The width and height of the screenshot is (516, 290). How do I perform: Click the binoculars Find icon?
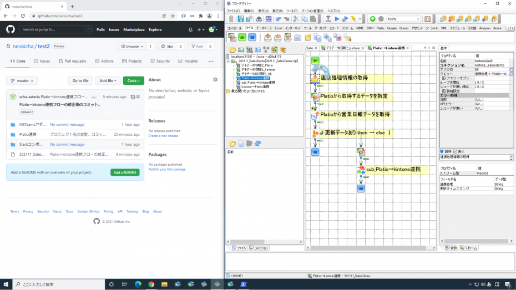pos(259,19)
